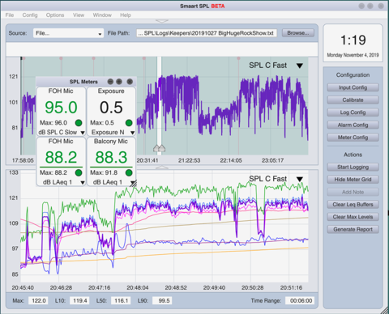
Task: Close the SPL Meters floating panel
Action: pos(130,82)
